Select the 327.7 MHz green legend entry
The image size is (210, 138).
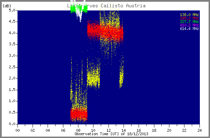click(189, 22)
